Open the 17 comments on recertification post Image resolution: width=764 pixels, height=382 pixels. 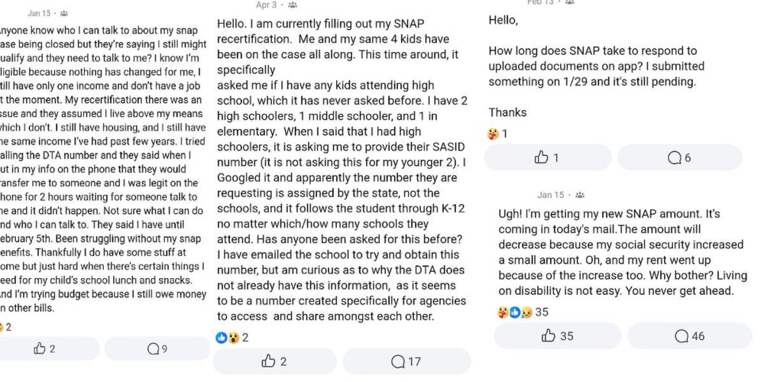(x=405, y=361)
